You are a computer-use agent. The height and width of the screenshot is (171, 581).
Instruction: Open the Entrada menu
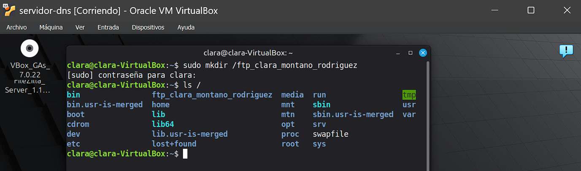coord(108,27)
